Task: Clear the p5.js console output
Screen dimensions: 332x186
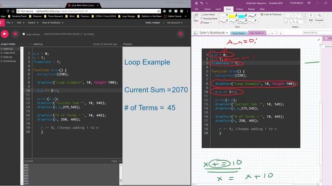Action: point(114,161)
